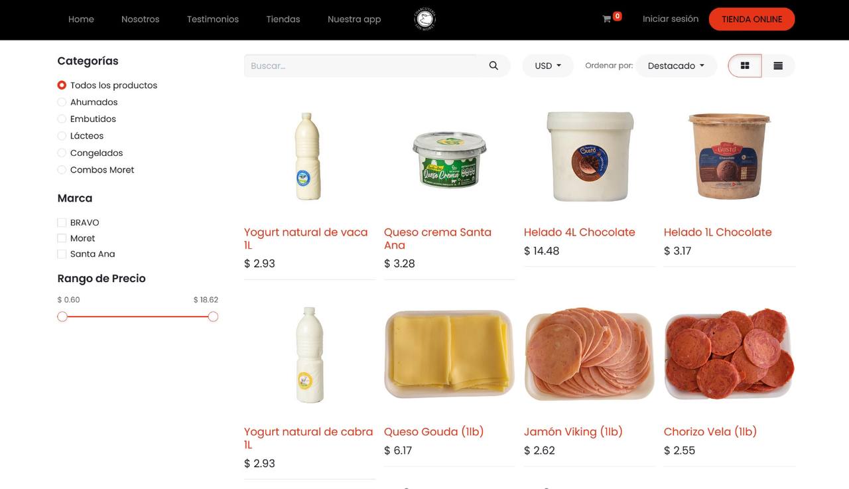The width and height of the screenshot is (849, 489).
Task: Open the USD currency dropdown
Action: 548,66
